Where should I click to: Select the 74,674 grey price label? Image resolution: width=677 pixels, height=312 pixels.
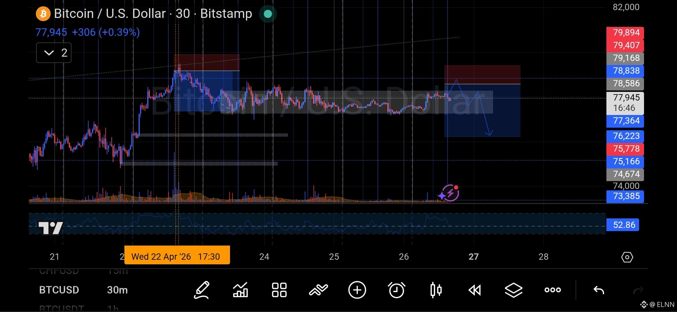pos(625,174)
